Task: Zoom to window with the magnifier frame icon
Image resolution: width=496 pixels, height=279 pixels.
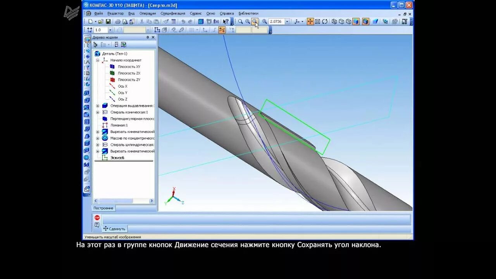Action: click(x=241, y=22)
